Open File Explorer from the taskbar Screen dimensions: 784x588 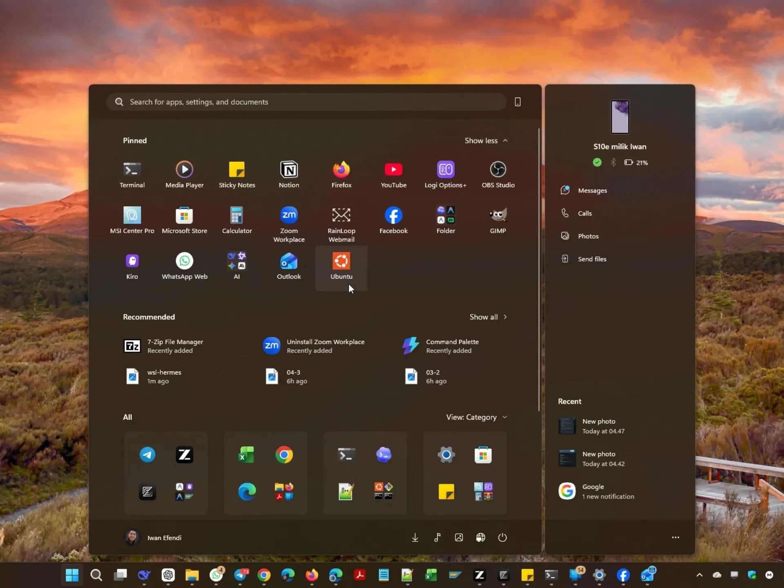[192, 575]
